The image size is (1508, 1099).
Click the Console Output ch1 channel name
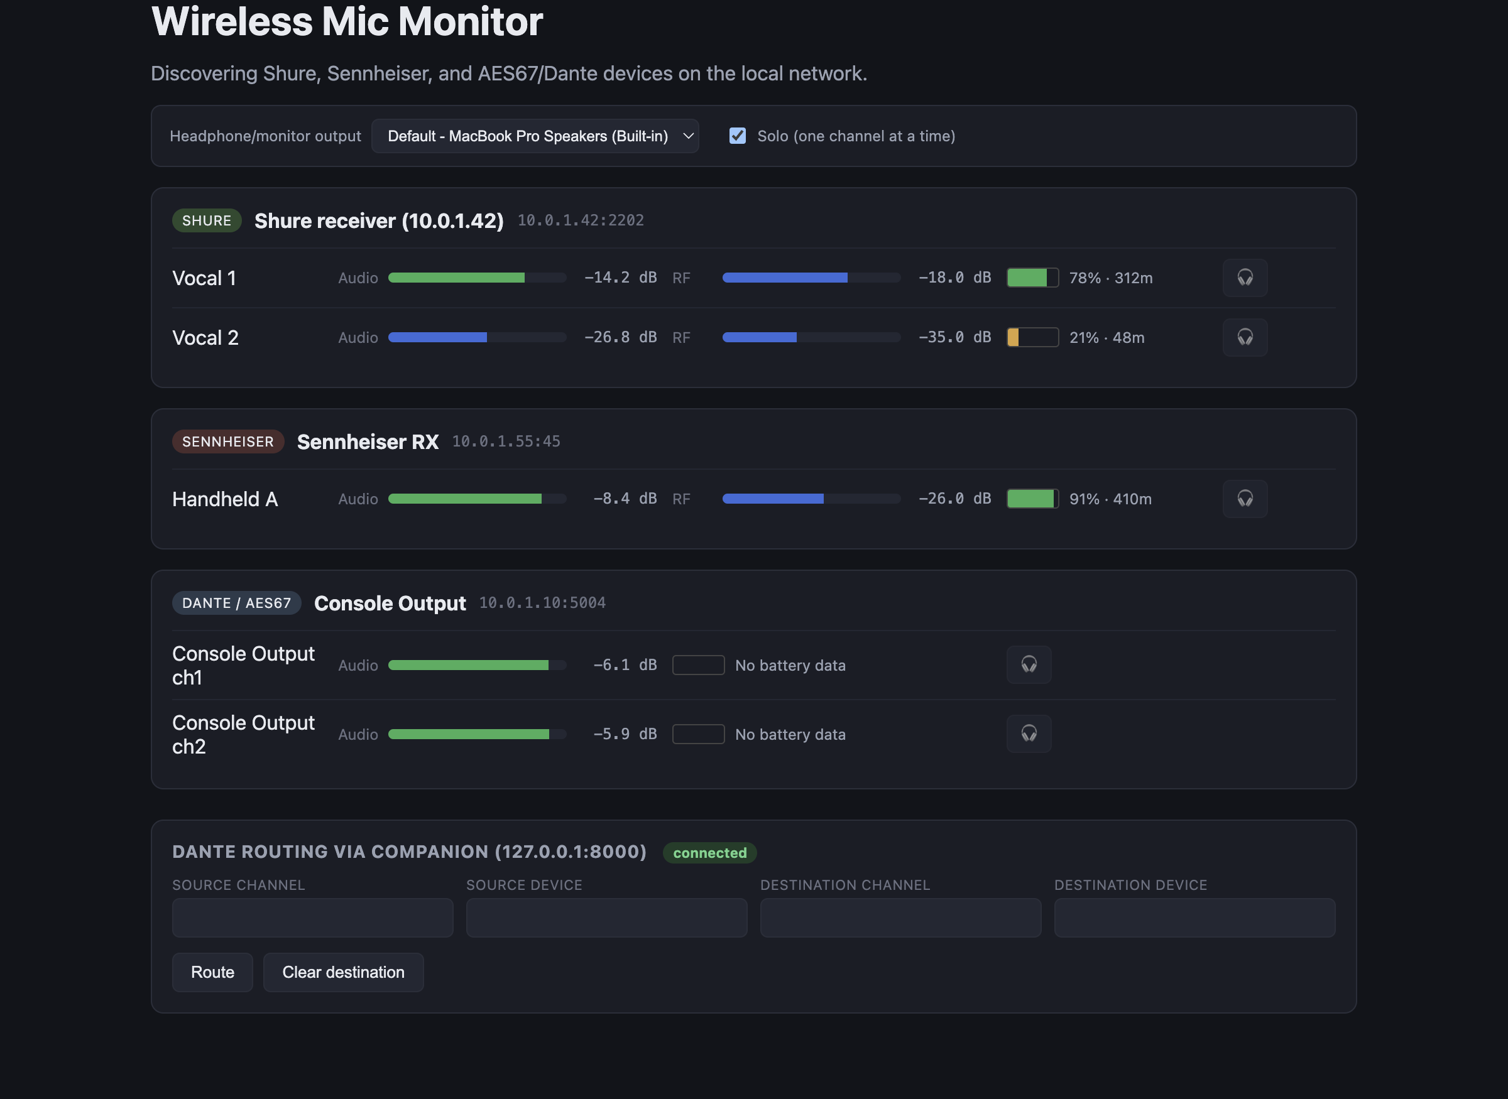coord(243,665)
